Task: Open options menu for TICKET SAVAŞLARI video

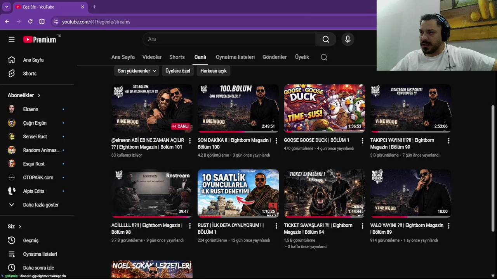Action: point(362,226)
